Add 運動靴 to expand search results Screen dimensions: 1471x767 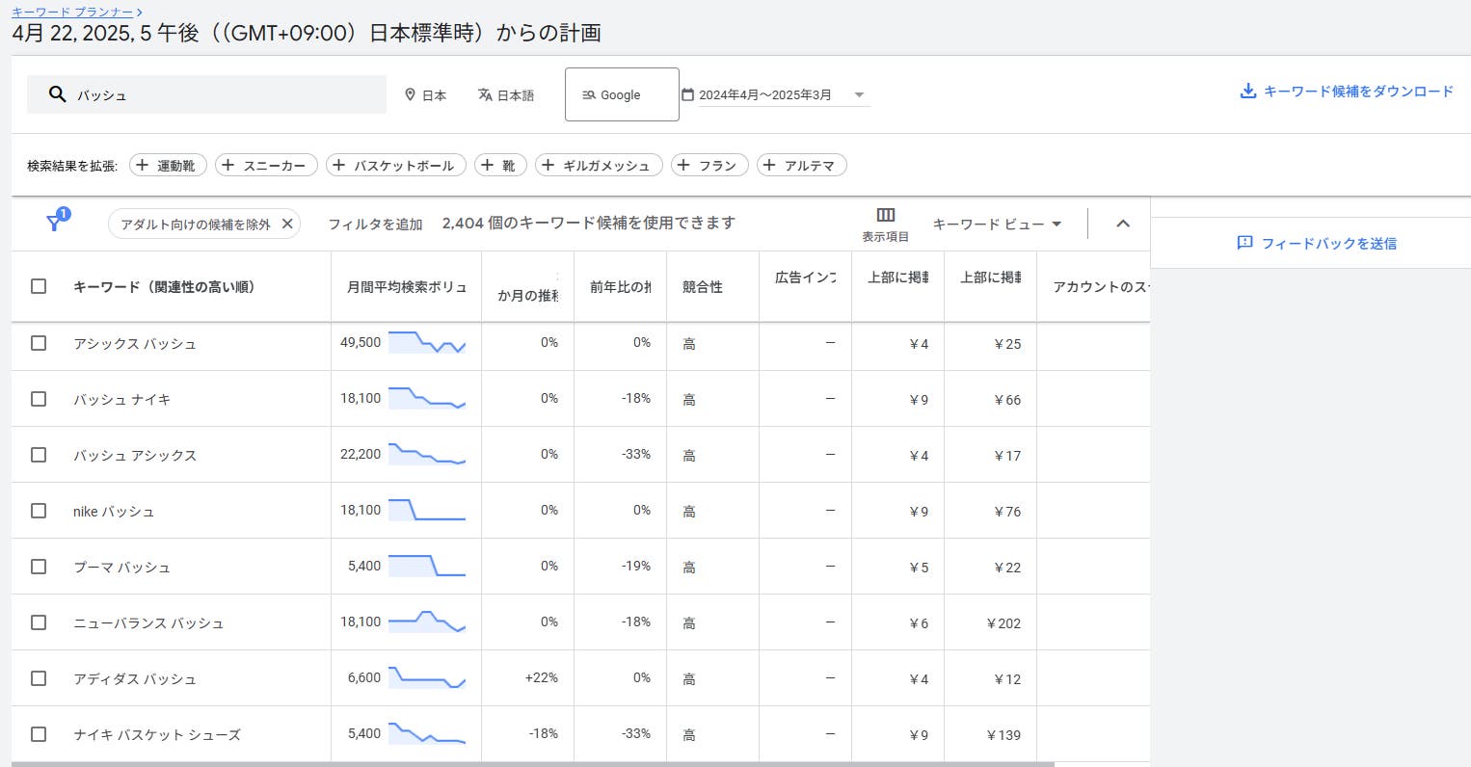point(168,165)
